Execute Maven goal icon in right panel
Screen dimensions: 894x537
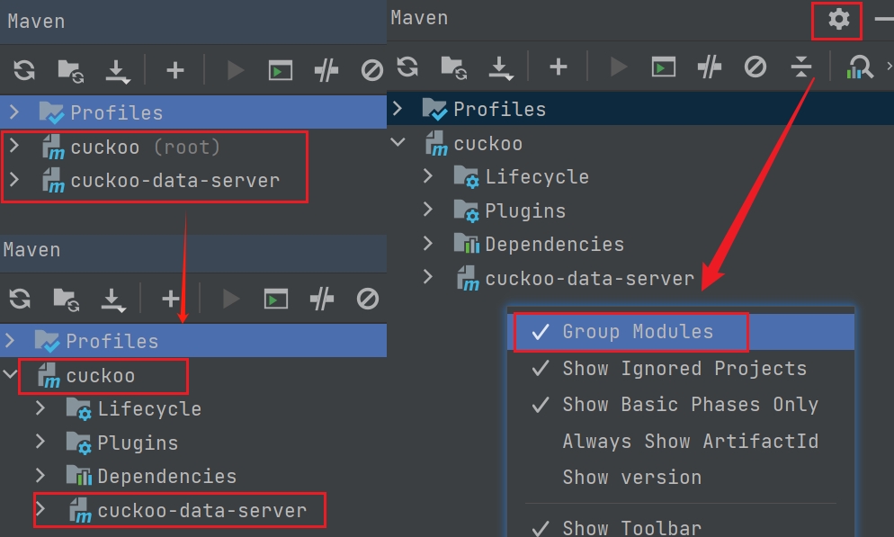[664, 67]
